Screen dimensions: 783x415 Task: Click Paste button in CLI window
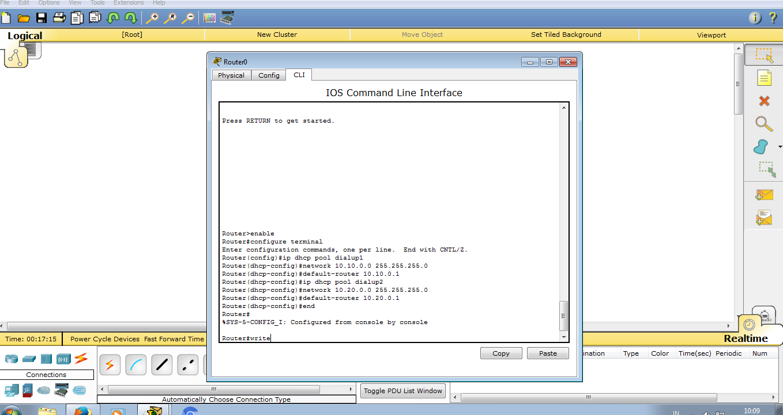point(548,353)
